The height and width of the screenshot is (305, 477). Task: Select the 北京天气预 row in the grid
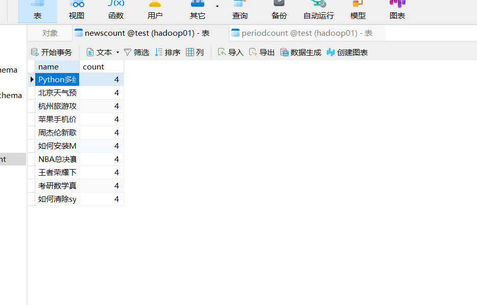click(57, 92)
